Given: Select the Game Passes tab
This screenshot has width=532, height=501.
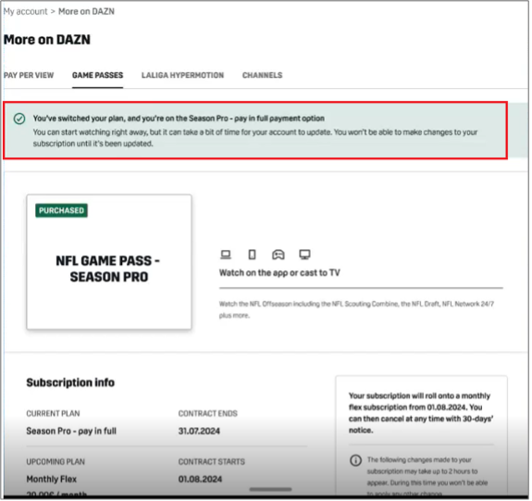Looking at the screenshot, I should click(x=98, y=75).
